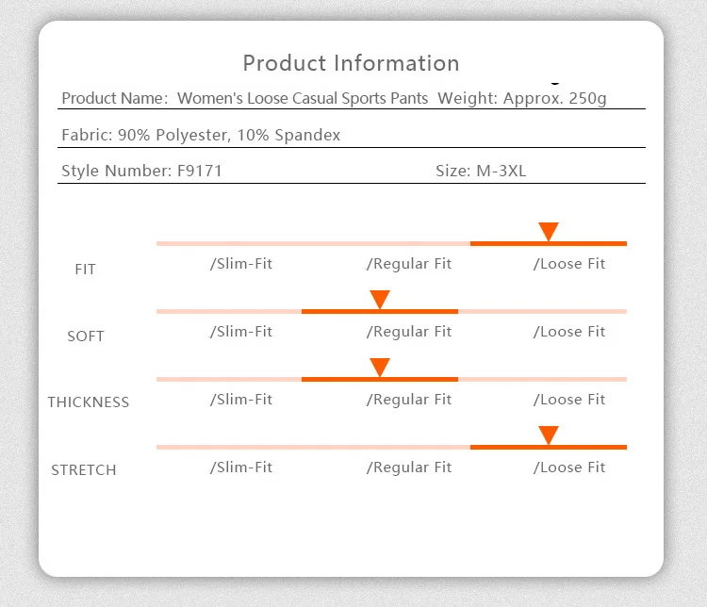The width and height of the screenshot is (707, 607).
Task: Select /Regular Fit label in FIT row
Action: (x=409, y=264)
